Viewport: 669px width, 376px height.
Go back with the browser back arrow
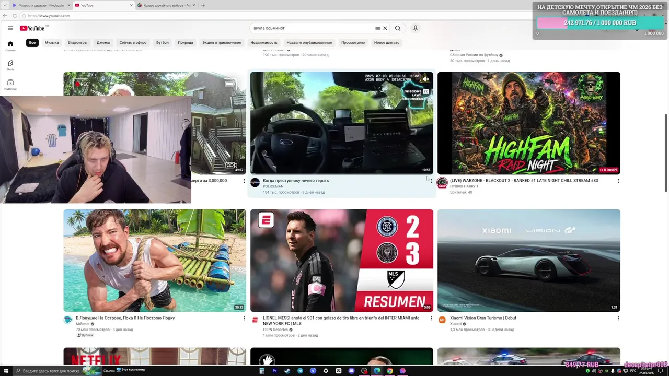point(5,16)
